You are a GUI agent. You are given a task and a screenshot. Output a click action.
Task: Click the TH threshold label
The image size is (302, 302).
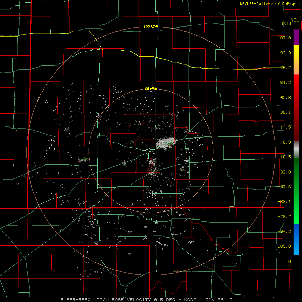(x=288, y=261)
